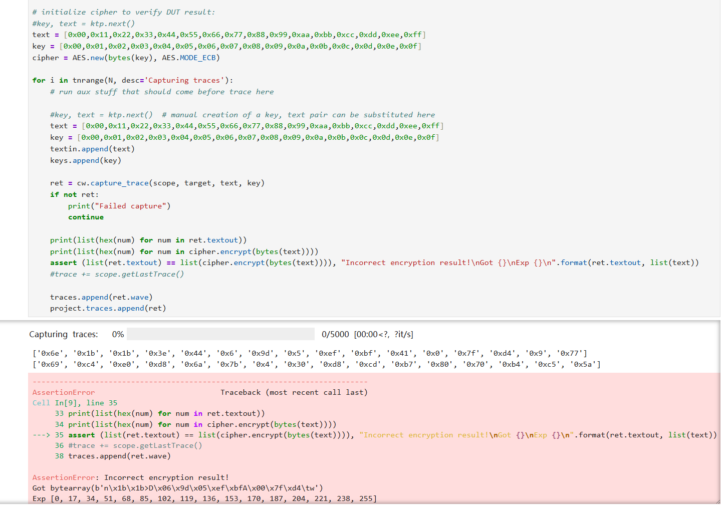Place cursor on cw.capture_trace line
Image resolution: width=727 pixels, height=505 pixels.
pos(157,183)
